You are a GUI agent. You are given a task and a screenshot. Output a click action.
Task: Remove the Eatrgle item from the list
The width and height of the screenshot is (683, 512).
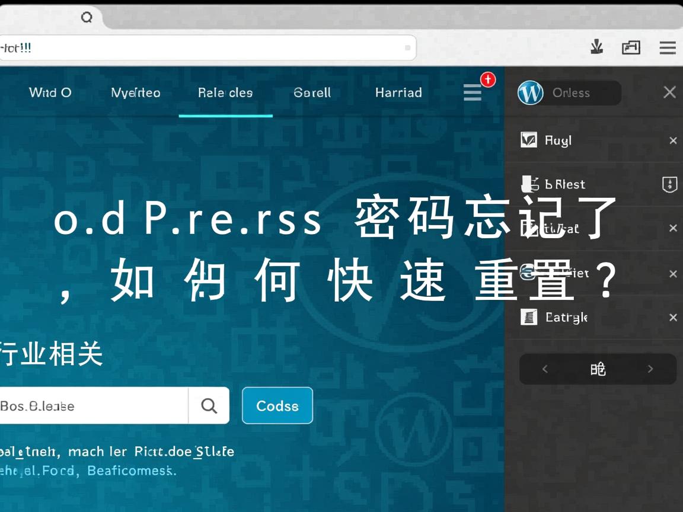click(673, 317)
